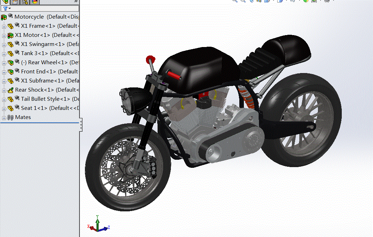Select the Motorcycle top-level row text
Screen dimensions: 373x237
tap(47, 17)
